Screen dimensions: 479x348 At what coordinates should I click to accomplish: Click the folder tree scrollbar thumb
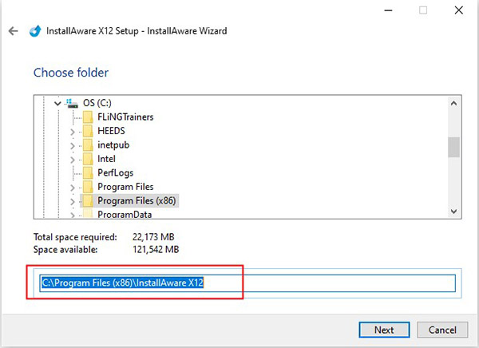[453, 147]
